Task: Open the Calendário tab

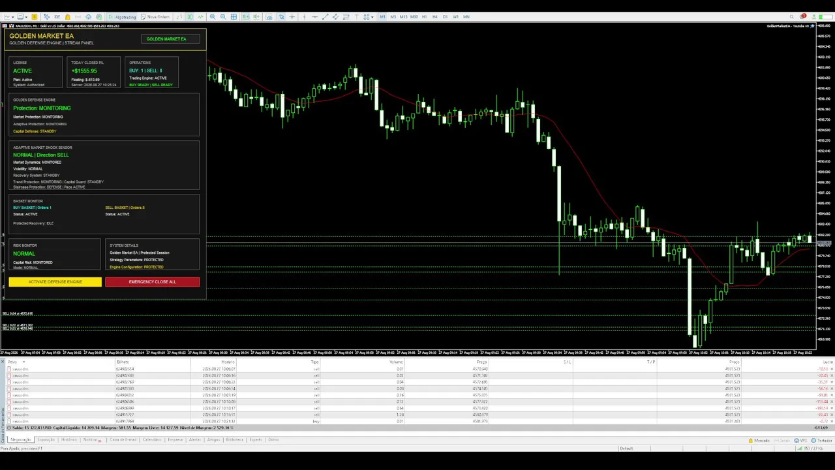Action: pos(152,440)
